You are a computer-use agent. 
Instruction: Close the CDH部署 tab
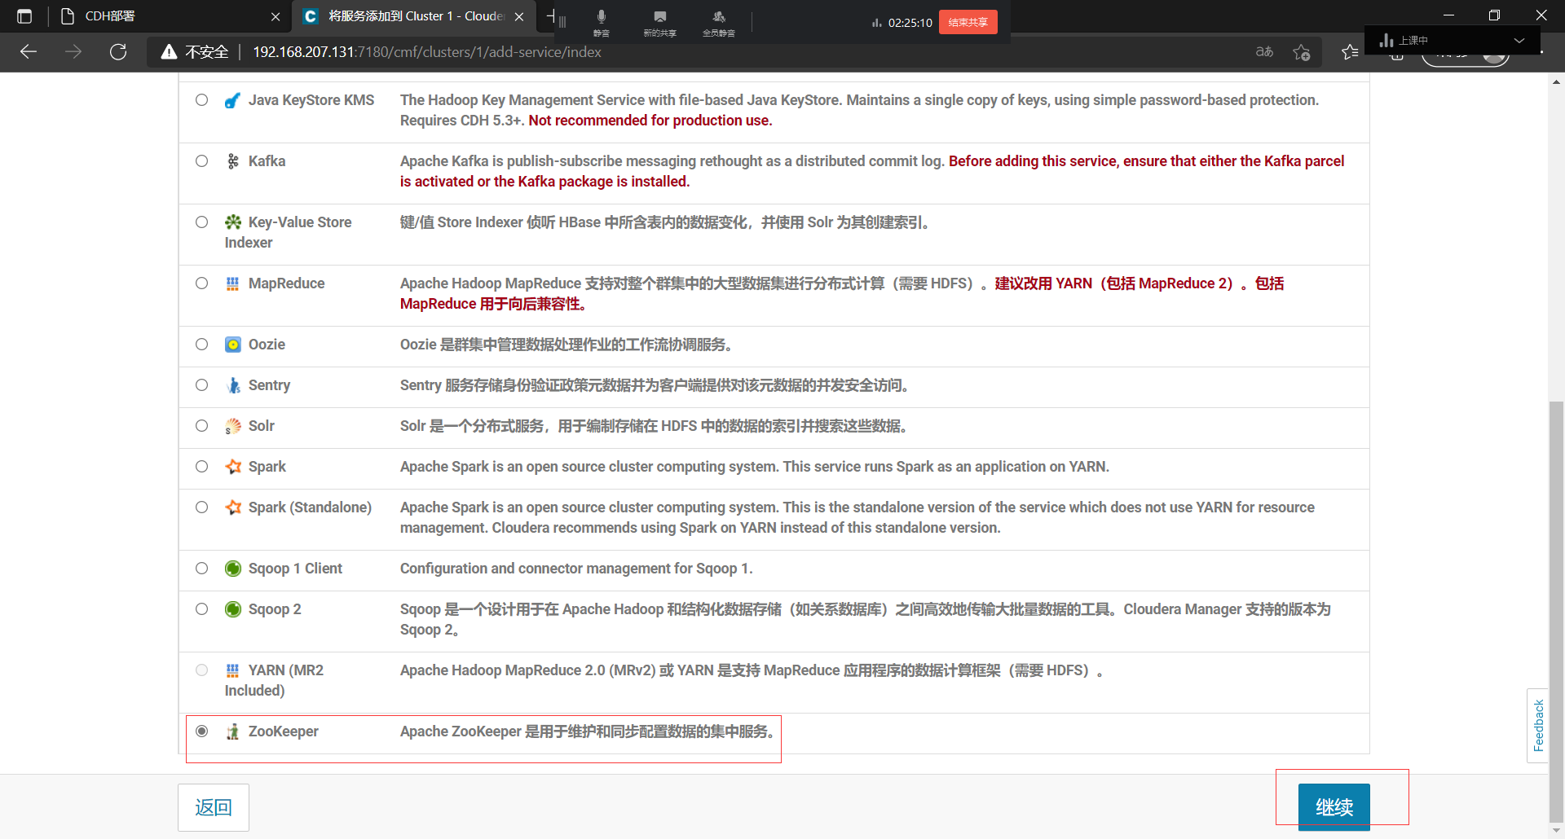276,16
